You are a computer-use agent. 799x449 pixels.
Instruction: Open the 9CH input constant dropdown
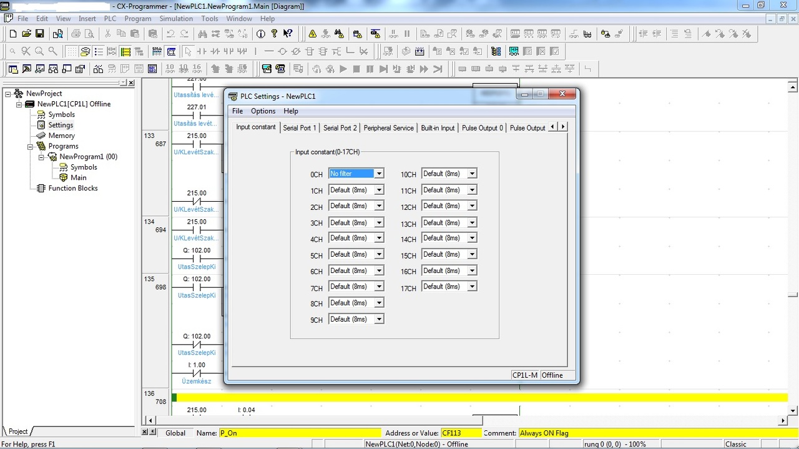(x=379, y=319)
